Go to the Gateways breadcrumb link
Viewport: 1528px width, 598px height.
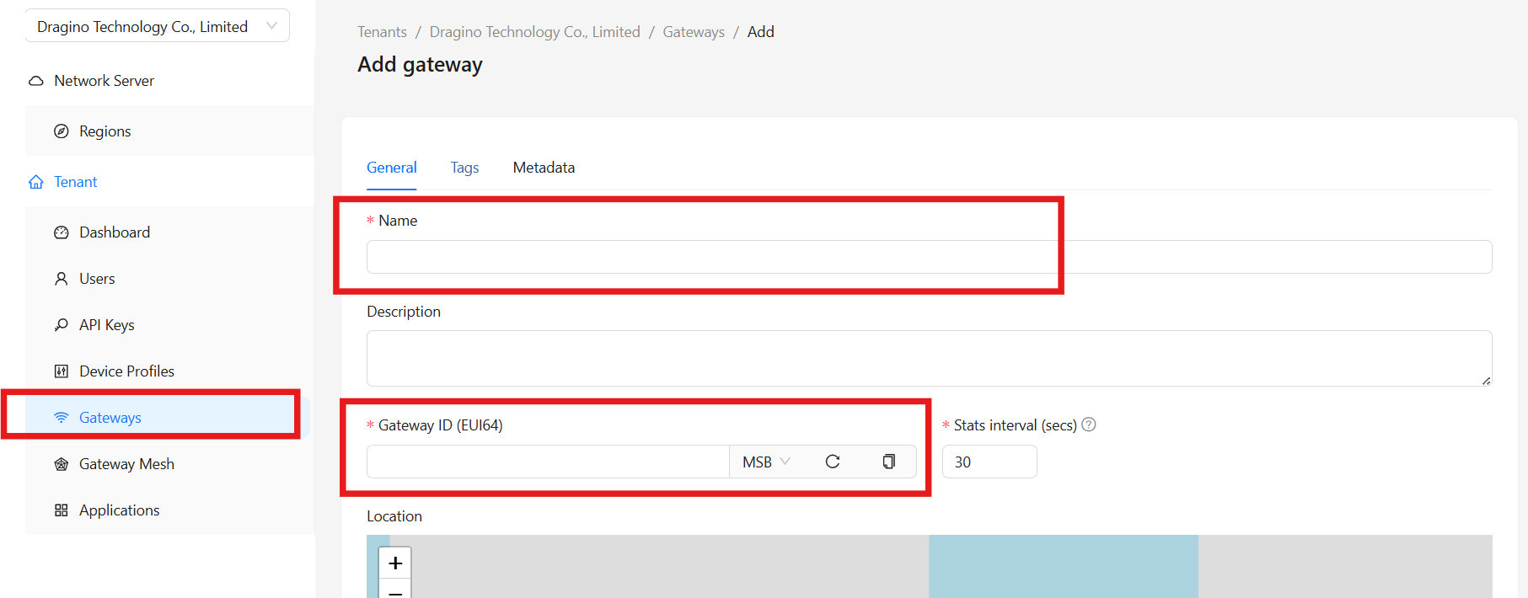point(693,32)
